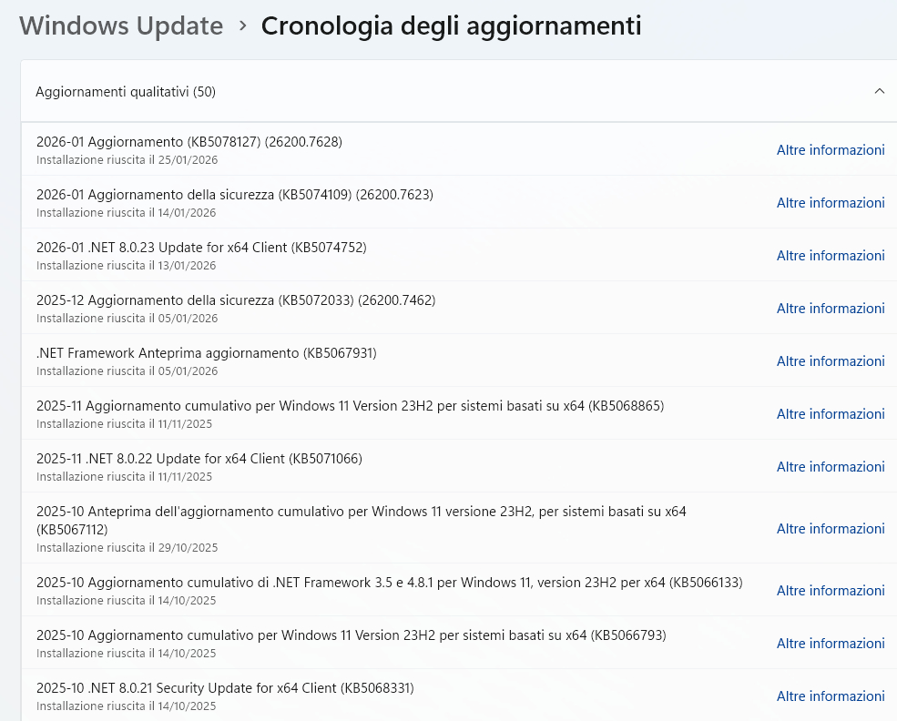Select the .NET 8.0.21 Security Update title

coord(225,688)
